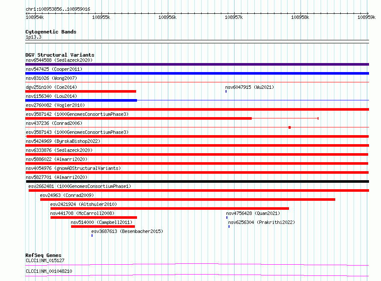Click nsv441708 (McCarroll2008) label
This screenshot has width=381, height=281.
pyautogui.click(x=82, y=213)
